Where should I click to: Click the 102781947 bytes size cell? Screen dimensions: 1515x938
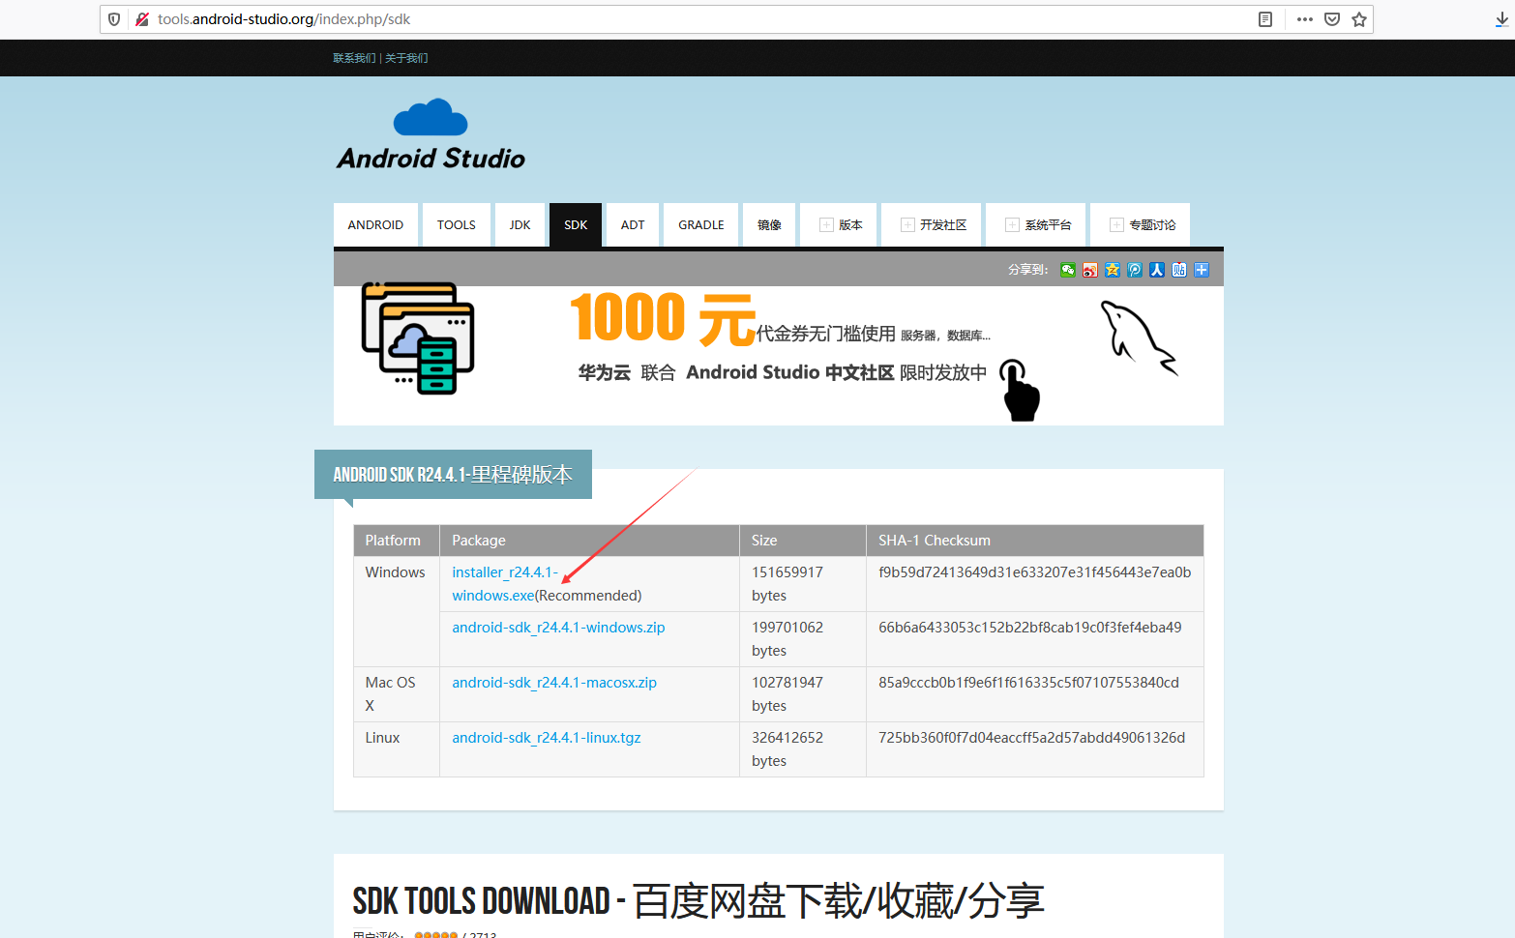tap(803, 694)
